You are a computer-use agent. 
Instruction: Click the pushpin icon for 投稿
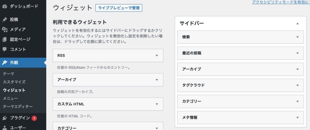5,20
